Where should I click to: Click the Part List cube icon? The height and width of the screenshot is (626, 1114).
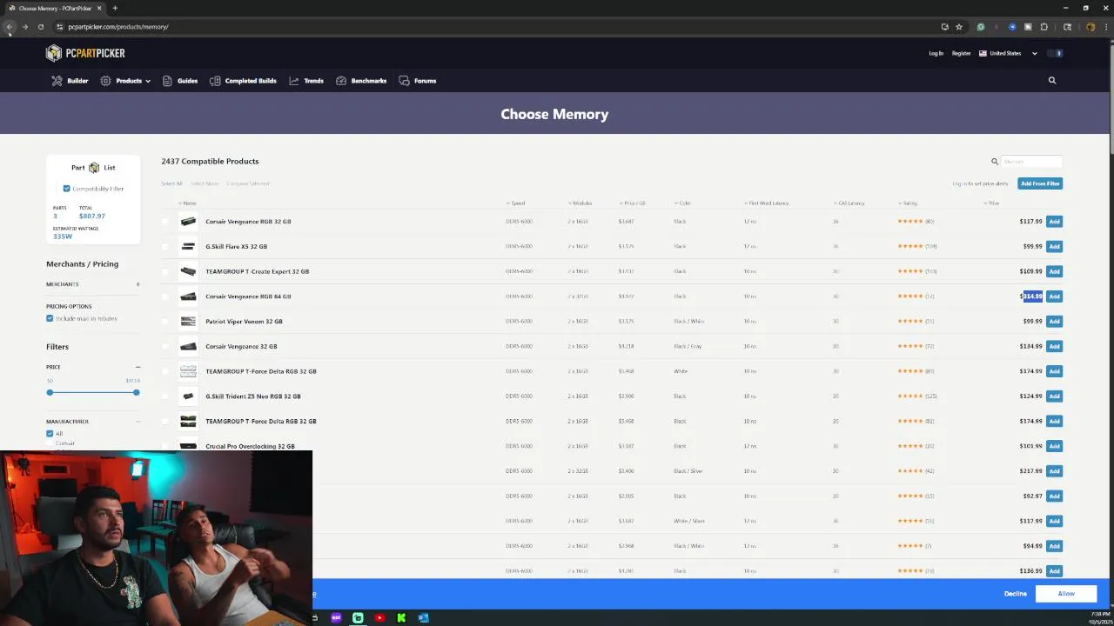(x=94, y=168)
